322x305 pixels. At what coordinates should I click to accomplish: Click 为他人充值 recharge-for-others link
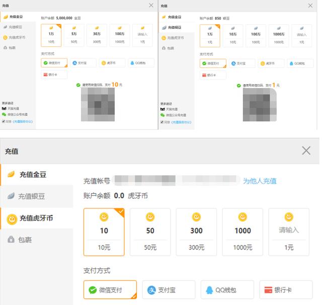click(x=260, y=181)
